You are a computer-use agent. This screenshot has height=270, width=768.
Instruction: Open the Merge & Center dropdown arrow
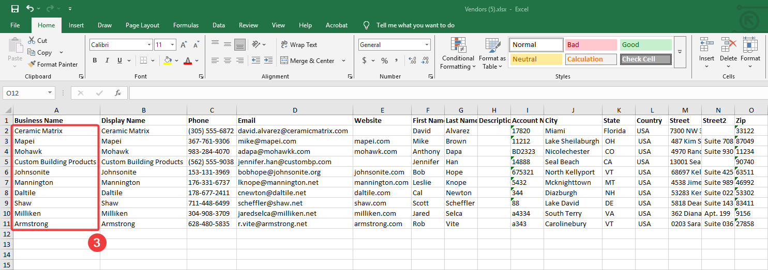343,60
